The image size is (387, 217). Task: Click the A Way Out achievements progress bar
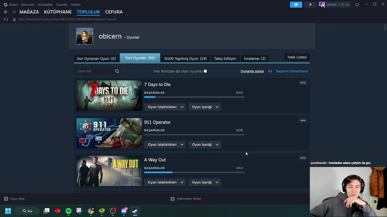[194, 172]
